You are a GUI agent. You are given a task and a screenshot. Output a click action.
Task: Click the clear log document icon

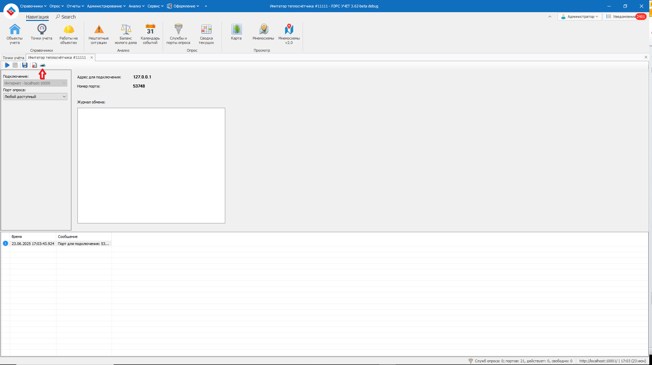coord(34,65)
